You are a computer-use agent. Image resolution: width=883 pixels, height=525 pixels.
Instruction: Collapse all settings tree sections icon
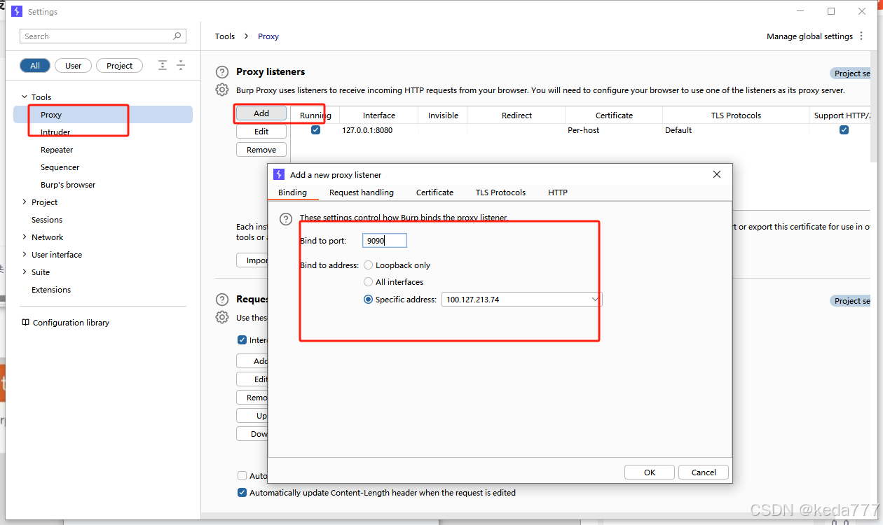point(181,65)
